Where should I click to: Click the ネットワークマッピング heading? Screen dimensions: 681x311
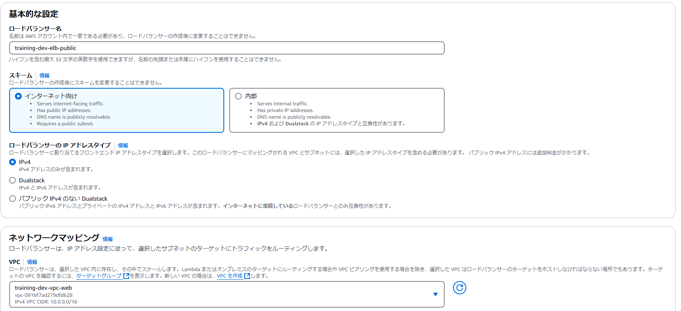coord(54,238)
